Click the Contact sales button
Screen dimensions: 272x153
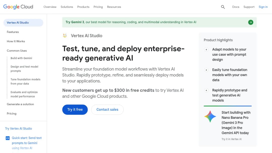[x=107, y=109]
